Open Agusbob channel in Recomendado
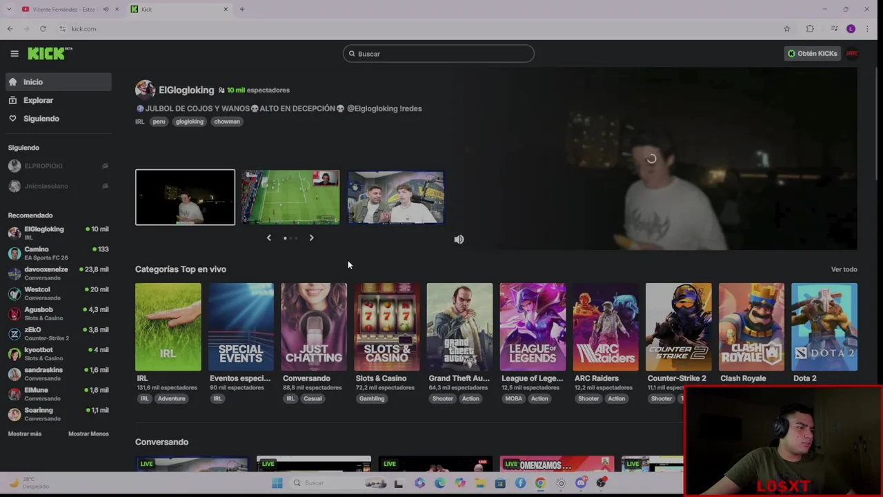The image size is (883, 497). [x=59, y=313]
